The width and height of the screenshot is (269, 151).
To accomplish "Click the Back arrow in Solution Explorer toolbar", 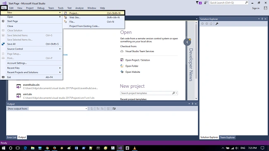I will [202, 24].
